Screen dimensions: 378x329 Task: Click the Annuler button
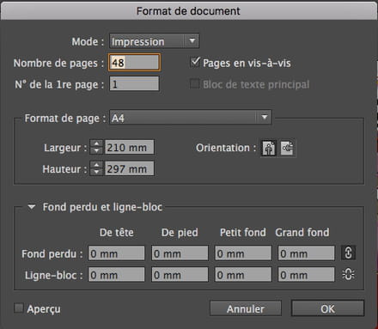(246, 308)
